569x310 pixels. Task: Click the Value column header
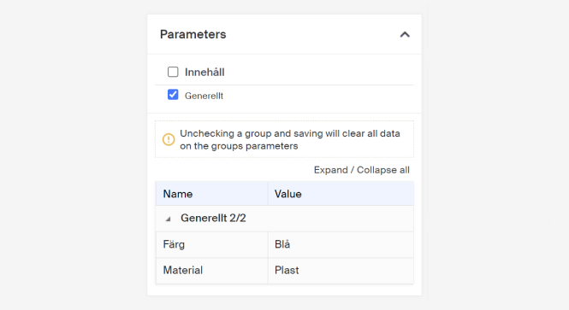pyautogui.click(x=341, y=194)
